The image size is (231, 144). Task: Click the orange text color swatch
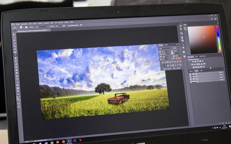(x=178, y=58)
